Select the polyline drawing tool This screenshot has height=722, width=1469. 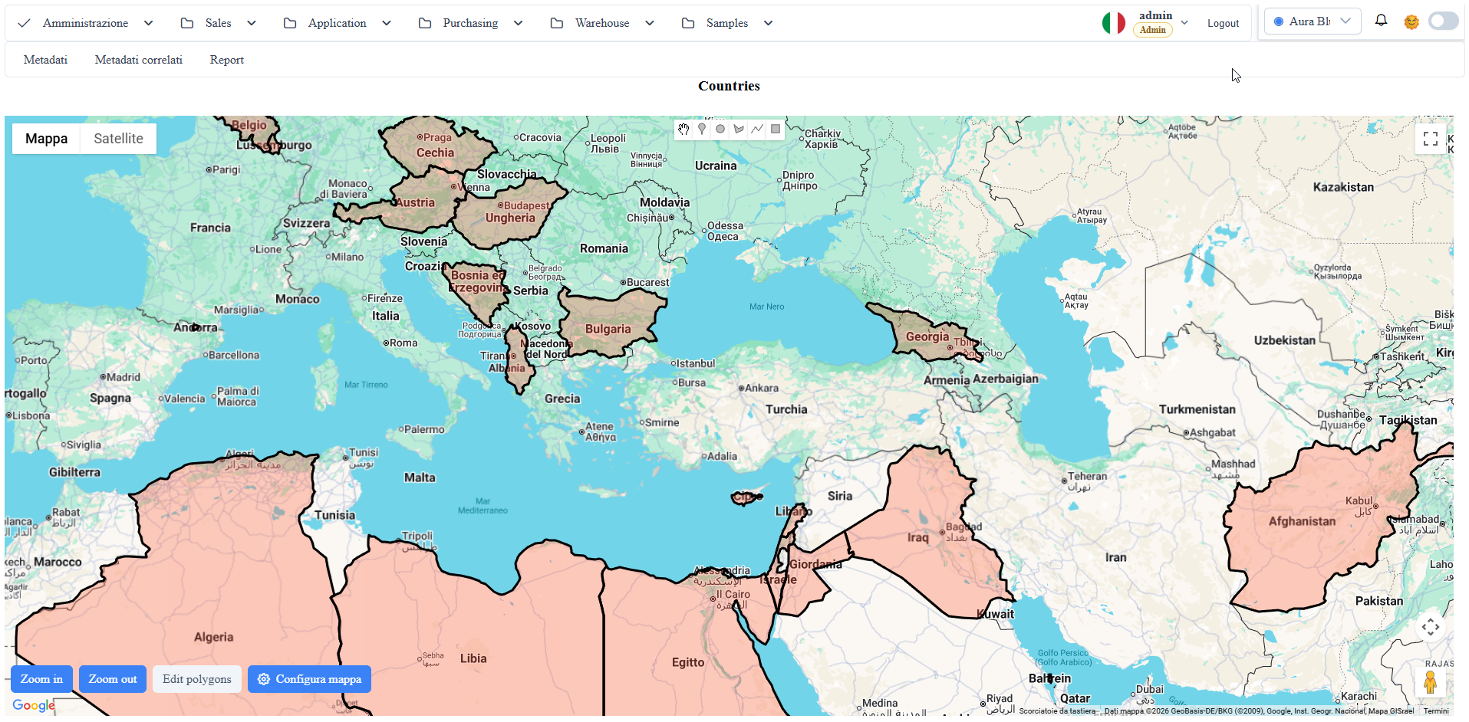point(757,129)
